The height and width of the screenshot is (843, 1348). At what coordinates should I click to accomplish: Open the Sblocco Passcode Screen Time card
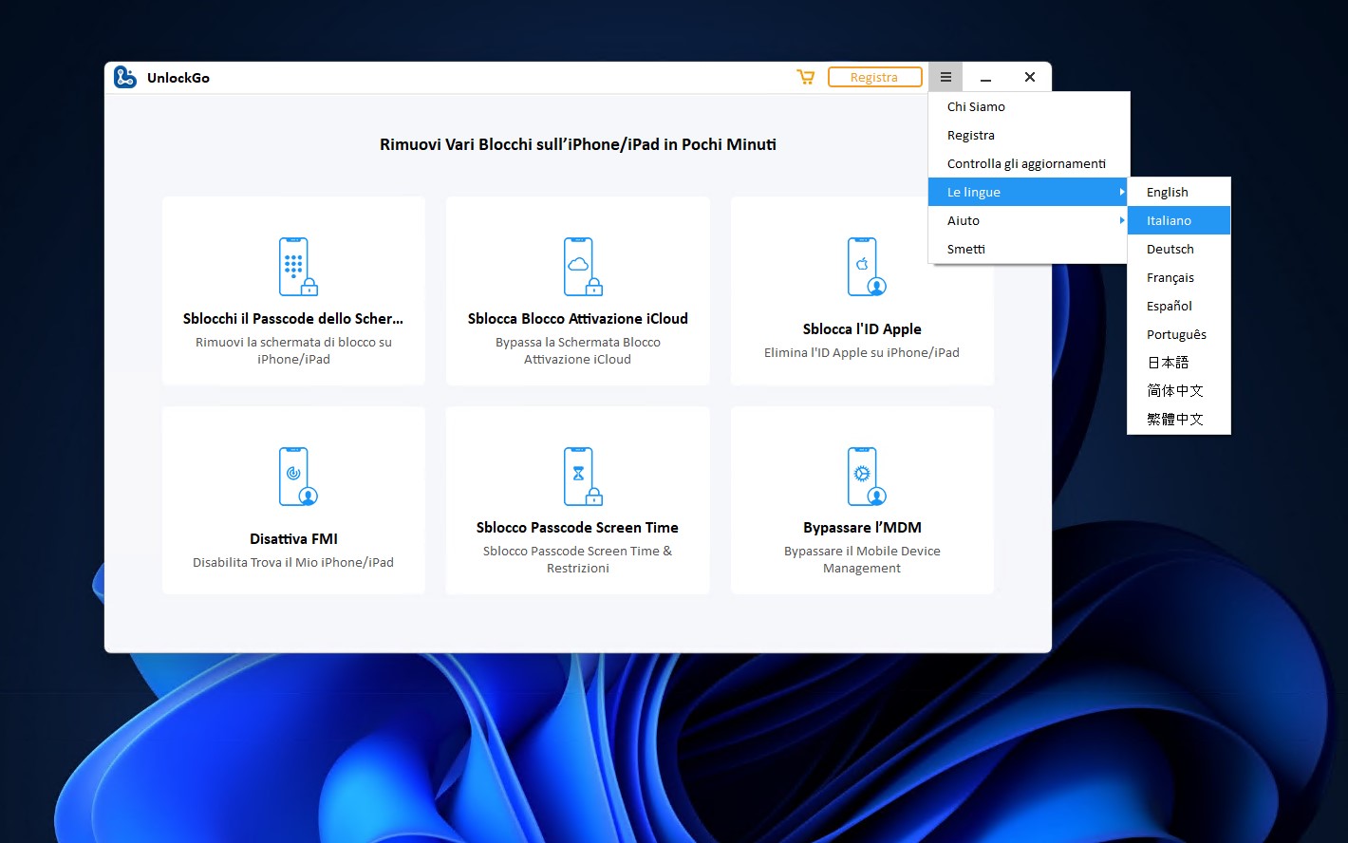(578, 500)
